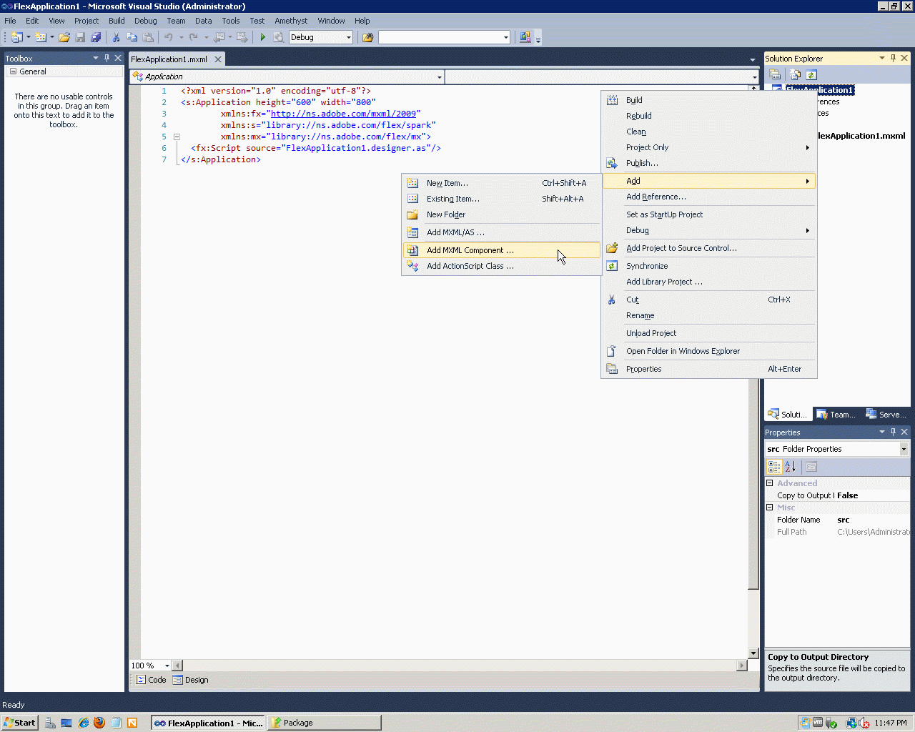Open Internet Explorer from quick launch
The image size is (915, 732).
pyautogui.click(x=84, y=723)
